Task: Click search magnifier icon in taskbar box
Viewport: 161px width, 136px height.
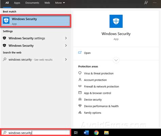Action: [x=5, y=133]
